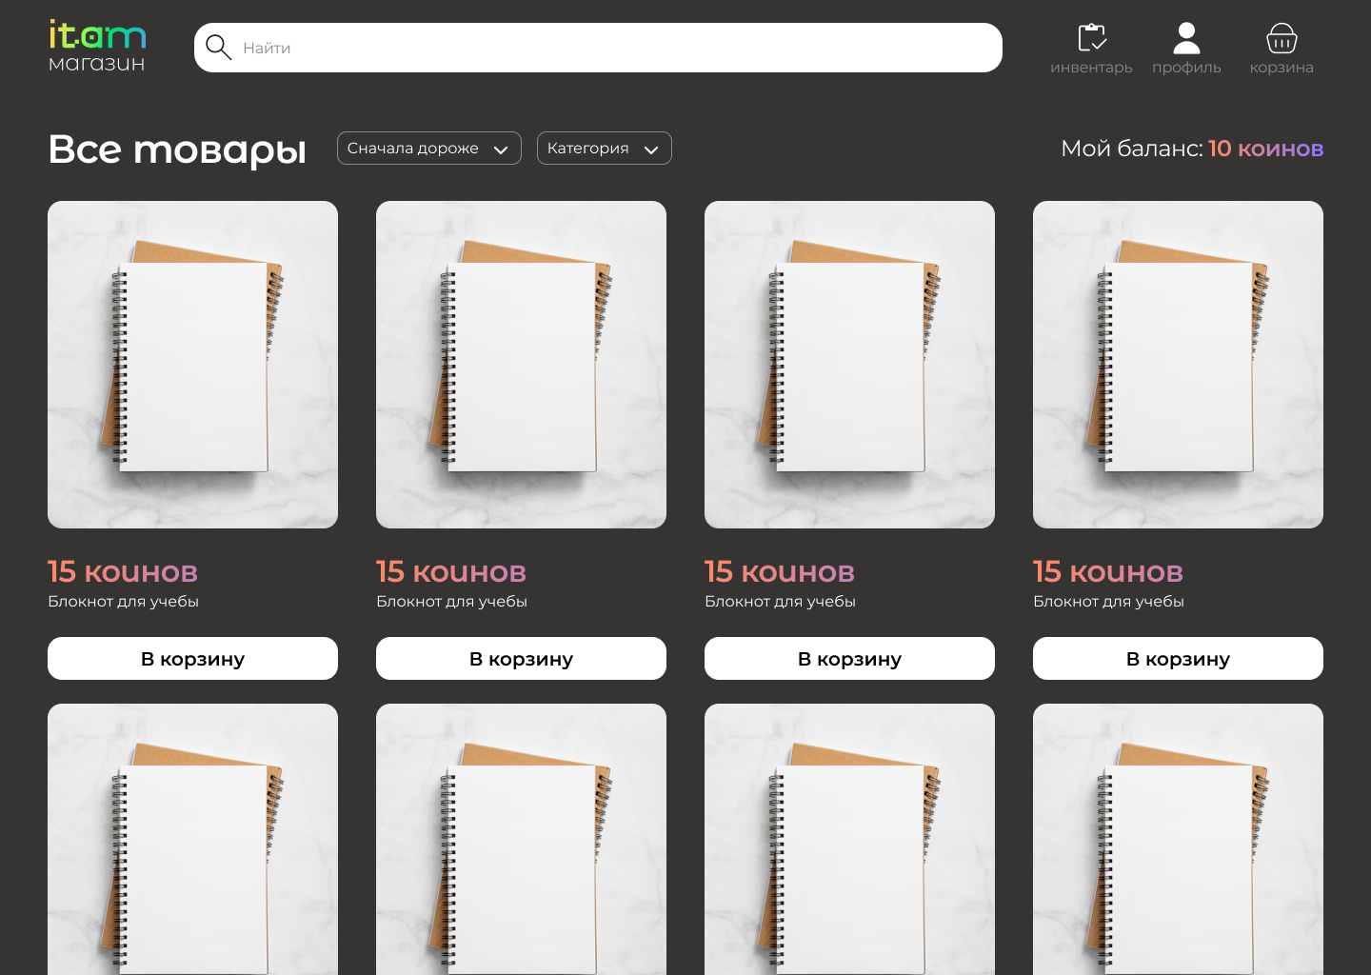Expand the Категория filter dropdown
Screen dimensions: 1371x975
click(x=604, y=149)
